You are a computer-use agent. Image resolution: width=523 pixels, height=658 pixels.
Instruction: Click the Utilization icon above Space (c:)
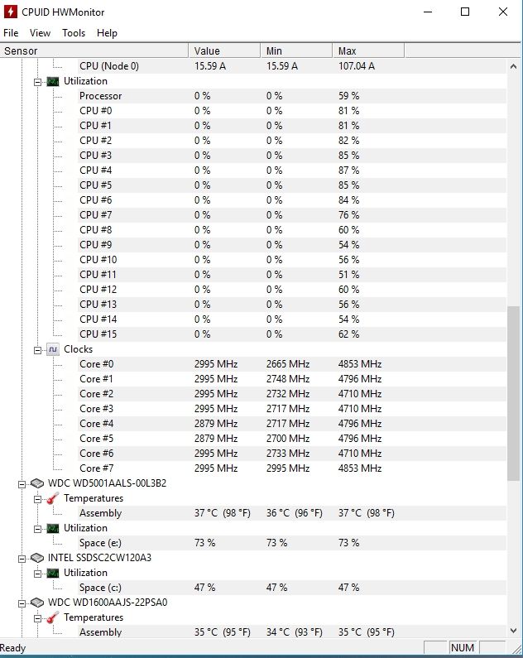(53, 573)
